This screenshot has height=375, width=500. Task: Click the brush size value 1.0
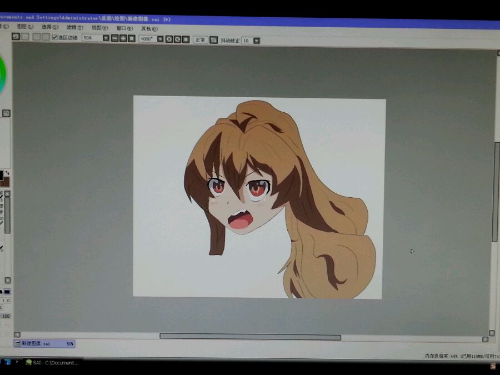(6, 301)
